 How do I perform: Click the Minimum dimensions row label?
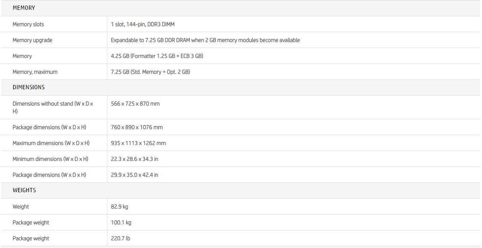pos(50,159)
